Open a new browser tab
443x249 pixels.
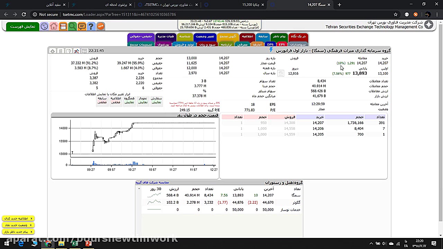[x=340, y=4]
